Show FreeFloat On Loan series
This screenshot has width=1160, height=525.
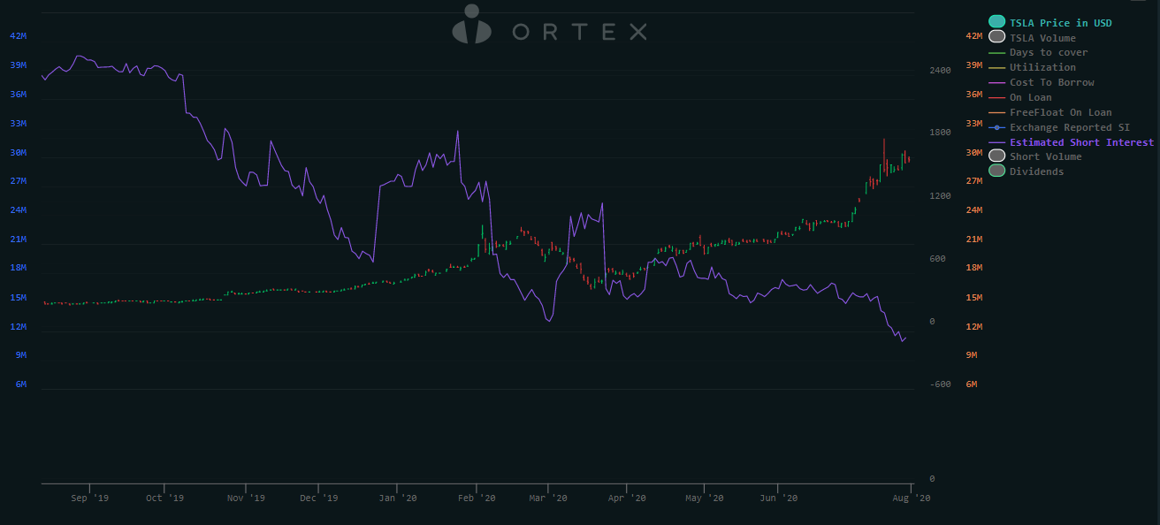tap(1060, 112)
